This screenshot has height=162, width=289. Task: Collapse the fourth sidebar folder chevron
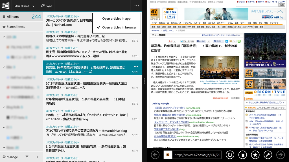[x=4, y=127]
